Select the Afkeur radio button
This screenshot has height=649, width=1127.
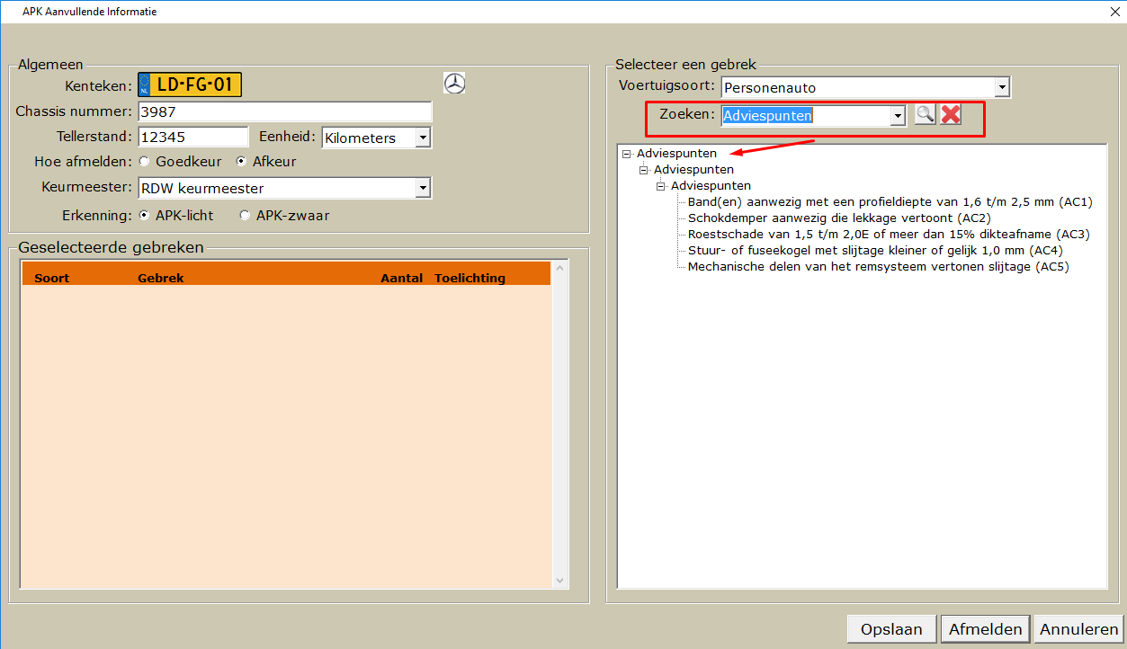pos(241,162)
